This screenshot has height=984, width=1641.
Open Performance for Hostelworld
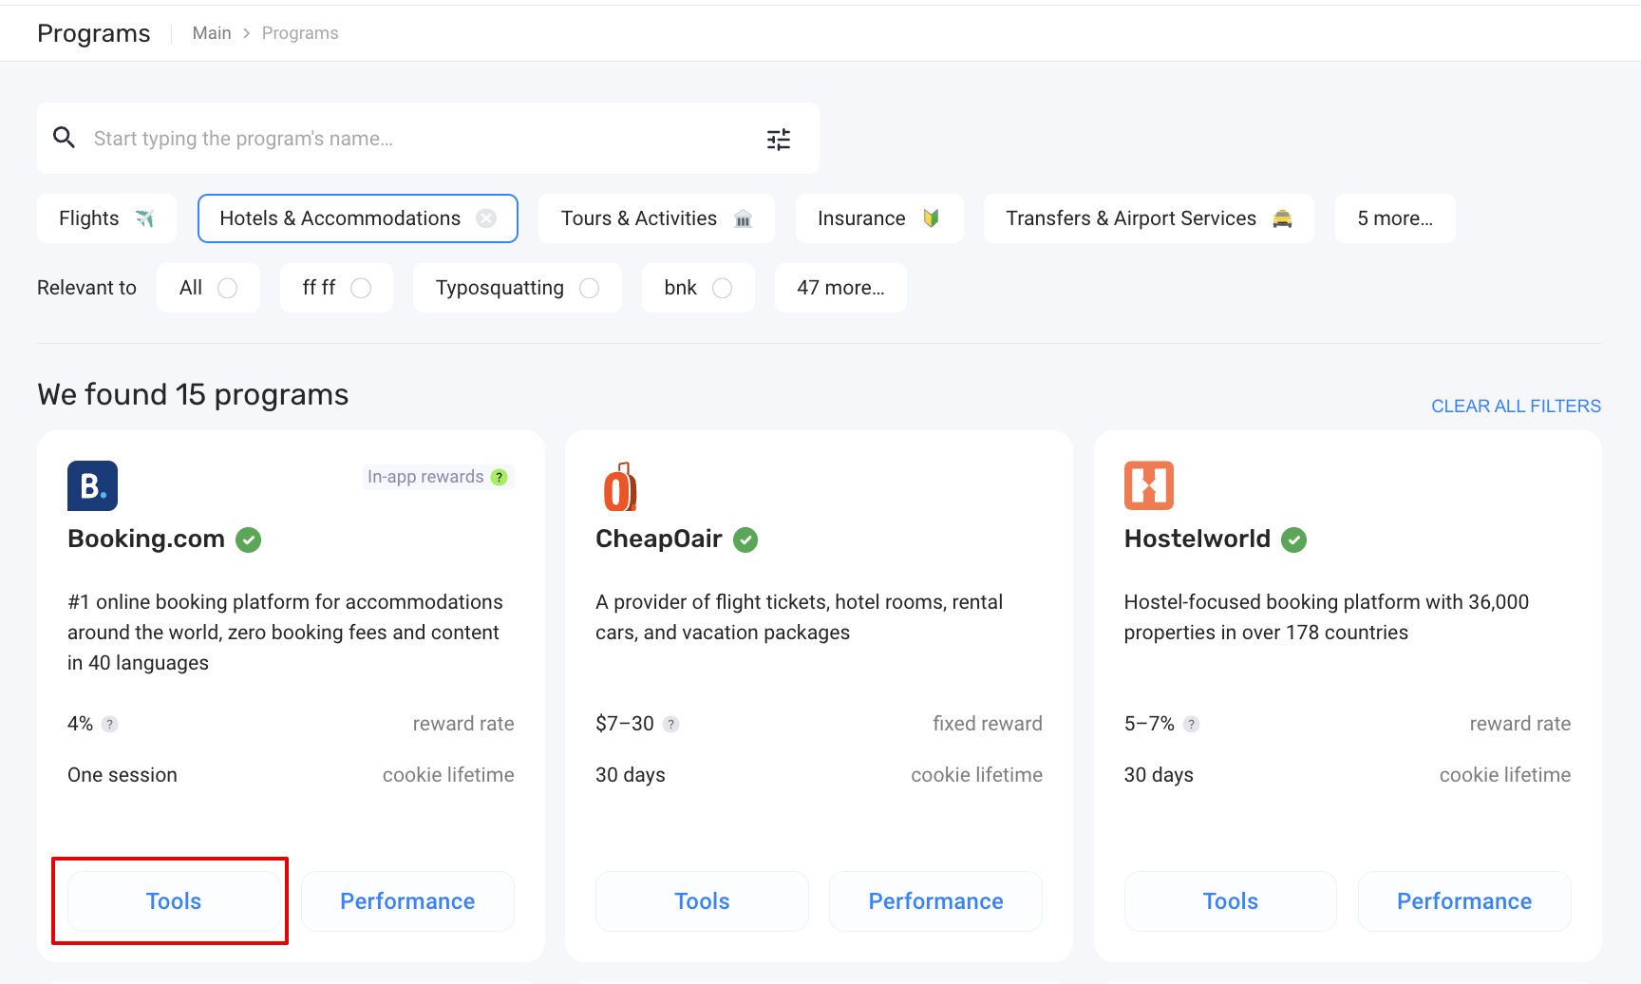coord(1464,901)
